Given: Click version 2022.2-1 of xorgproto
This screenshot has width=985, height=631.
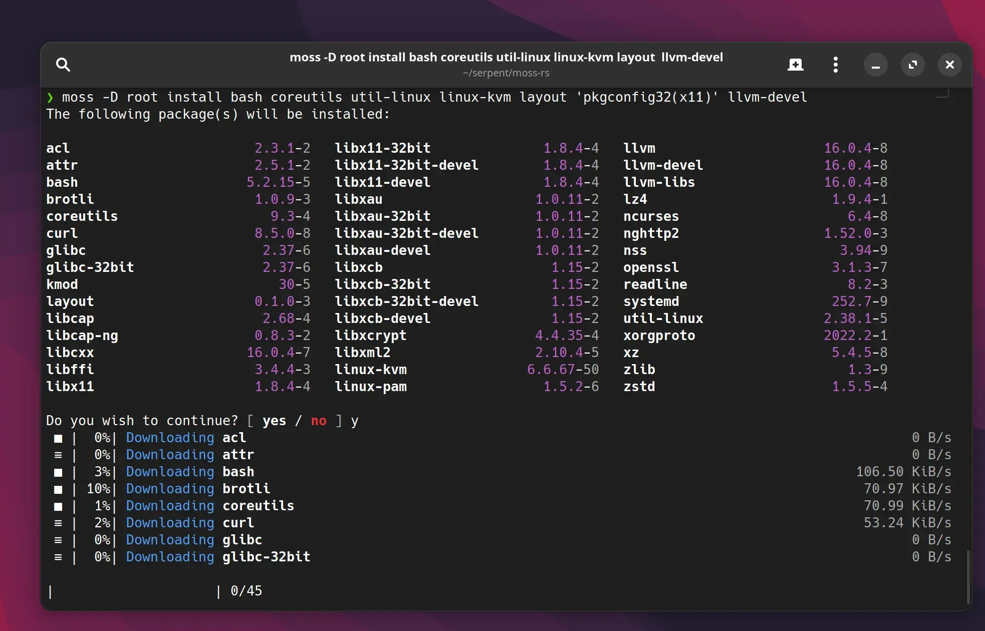Looking at the screenshot, I should click(856, 336).
